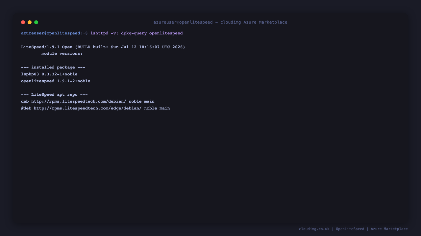Click the uncommented 'deb http://rpms.litespeedtech.com/debian/' line

click(88, 101)
